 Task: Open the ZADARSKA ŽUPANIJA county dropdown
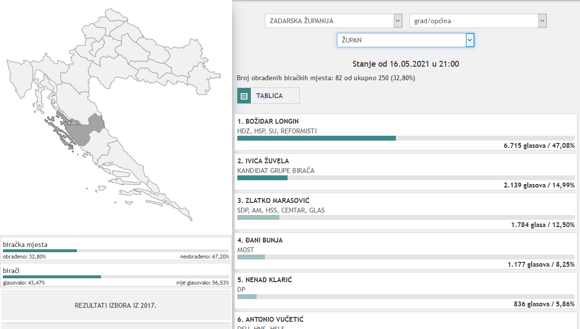333,21
